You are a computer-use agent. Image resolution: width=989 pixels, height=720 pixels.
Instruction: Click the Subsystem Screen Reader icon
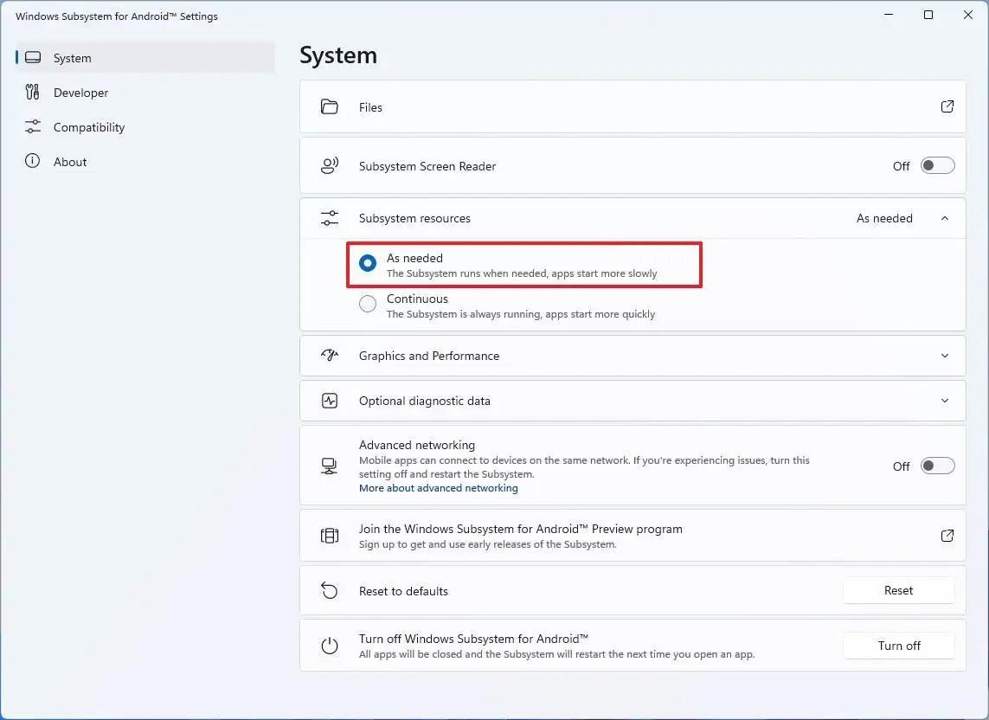coord(330,166)
